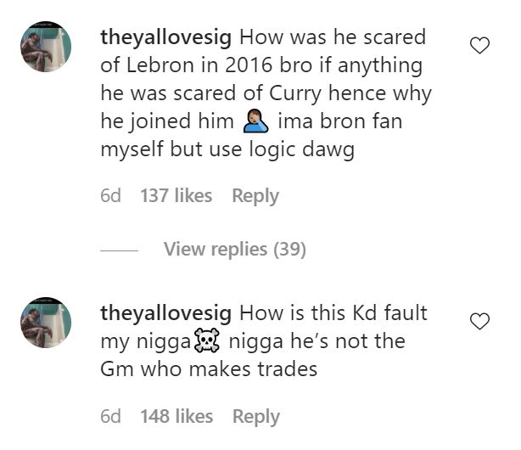521x450 pixels.
Task: Expand View replies (39)
Action: [x=234, y=250]
